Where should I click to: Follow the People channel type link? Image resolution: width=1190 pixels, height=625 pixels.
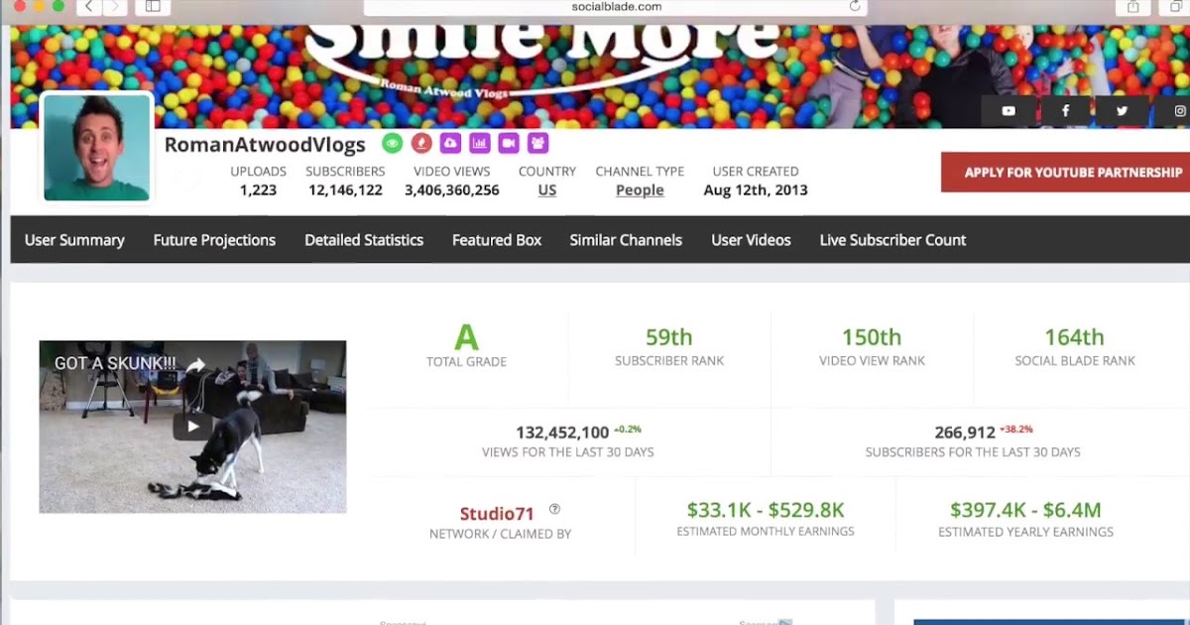(640, 190)
